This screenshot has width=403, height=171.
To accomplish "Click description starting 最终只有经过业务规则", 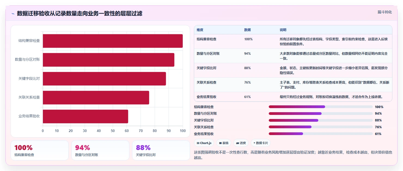I will coord(331,97).
